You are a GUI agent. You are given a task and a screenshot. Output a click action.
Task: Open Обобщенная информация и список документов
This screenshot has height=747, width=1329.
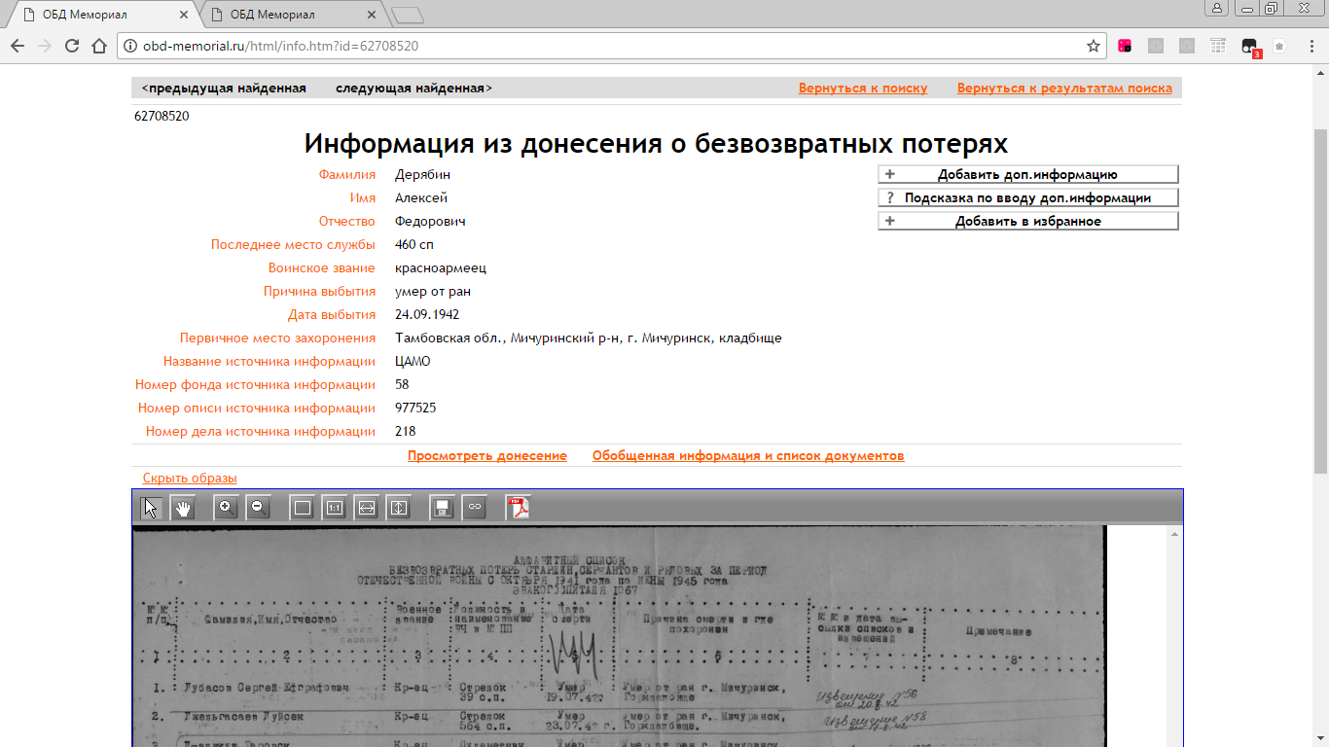coord(748,455)
